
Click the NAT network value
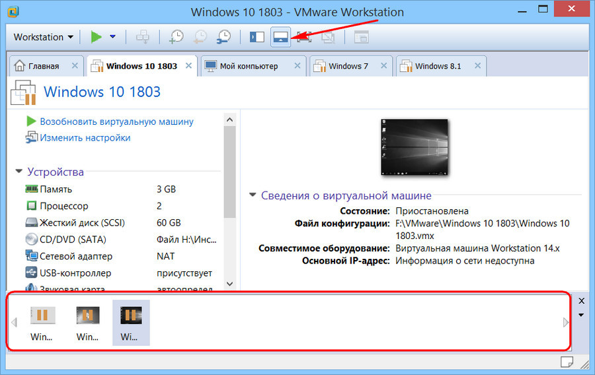tap(165, 256)
